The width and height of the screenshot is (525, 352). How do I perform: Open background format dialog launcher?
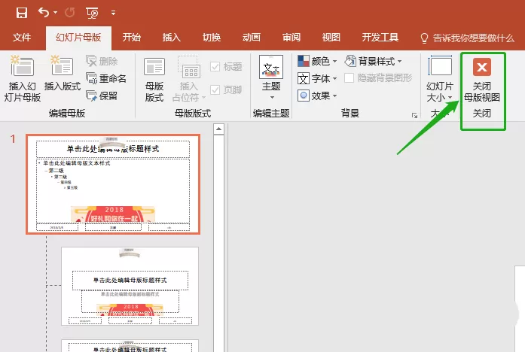pyautogui.click(x=414, y=115)
